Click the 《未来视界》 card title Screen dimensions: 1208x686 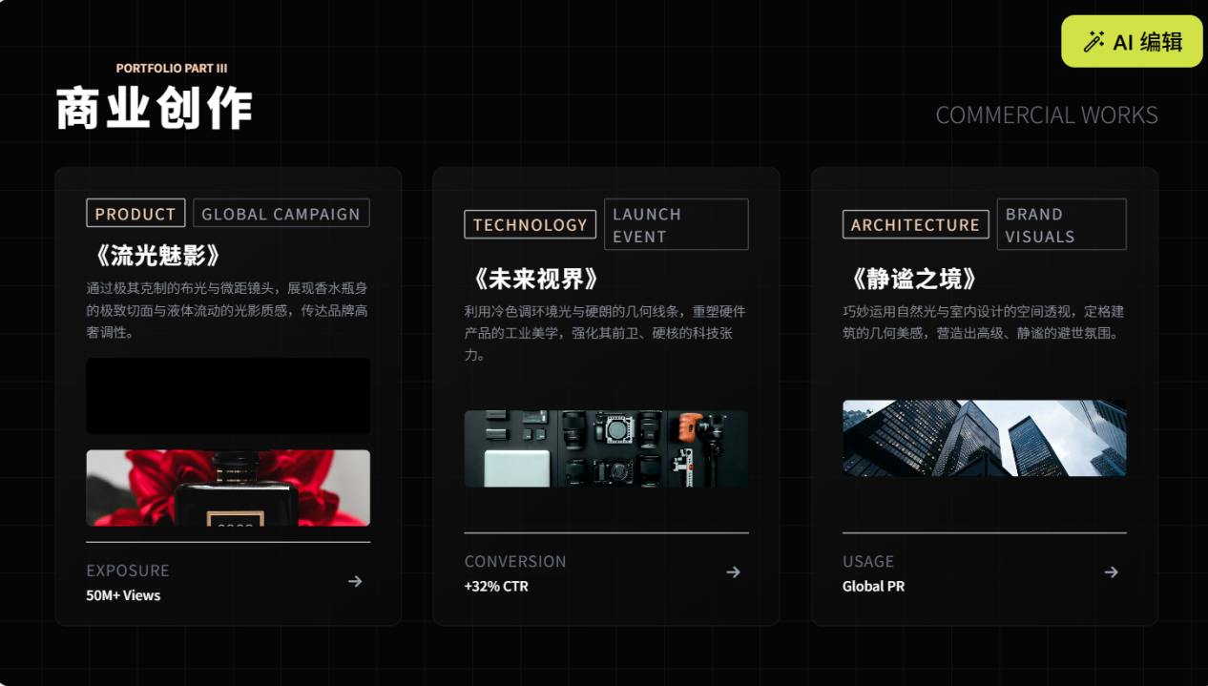click(535, 280)
